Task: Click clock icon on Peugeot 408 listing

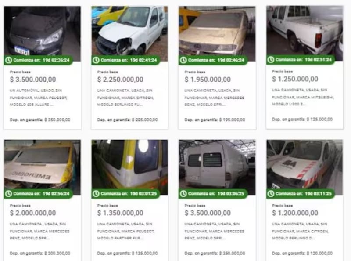Action: [8, 60]
